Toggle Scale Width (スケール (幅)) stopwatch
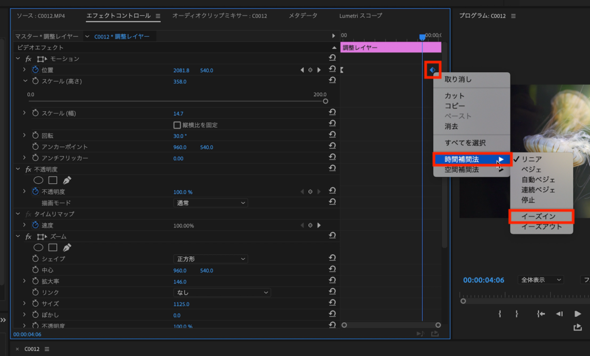Image resolution: width=590 pixels, height=356 pixels. pyautogui.click(x=35, y=113)
